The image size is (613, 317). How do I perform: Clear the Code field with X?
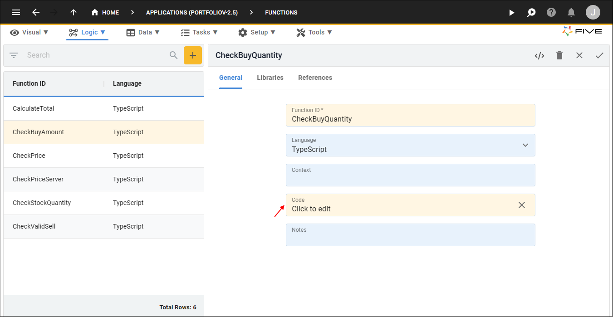[x=522, y=205]
